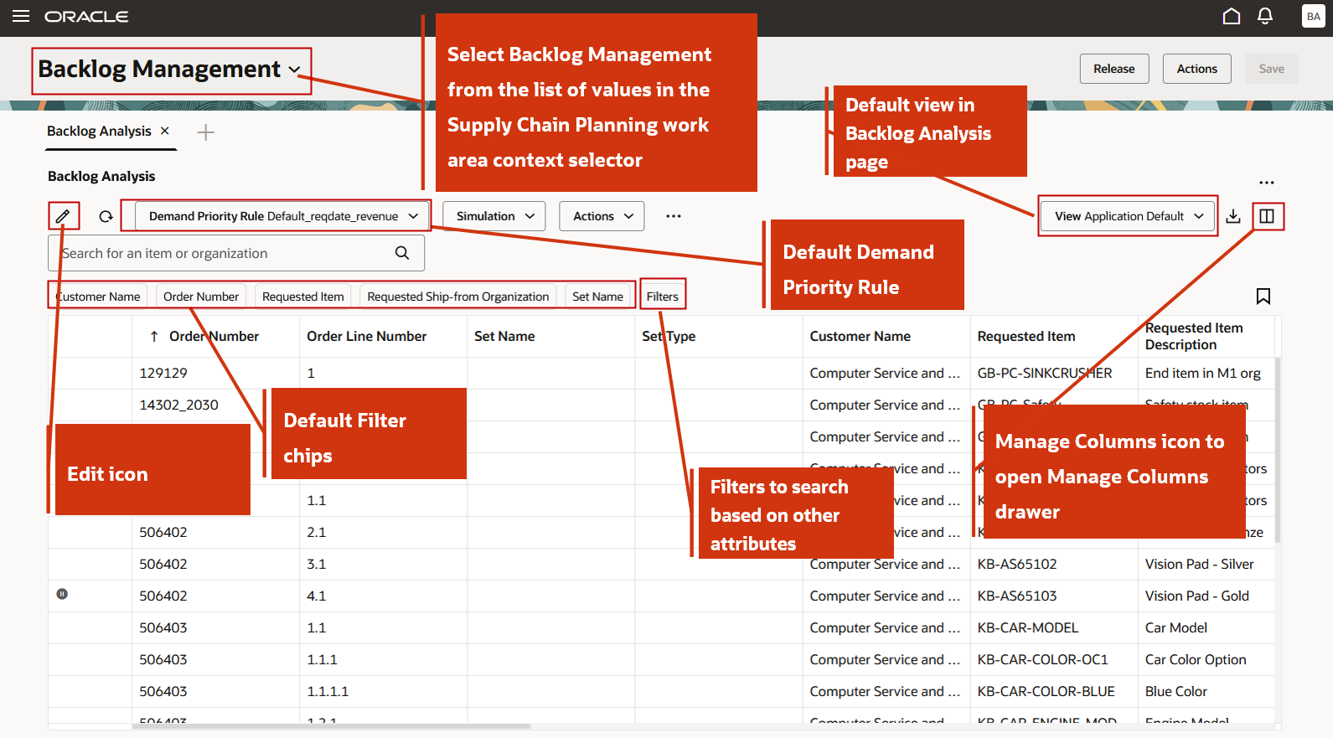The width and height of the screenshot is (1333, 738).
Task: Click End item in M1 org cell
Action: tap(1206, 373)
